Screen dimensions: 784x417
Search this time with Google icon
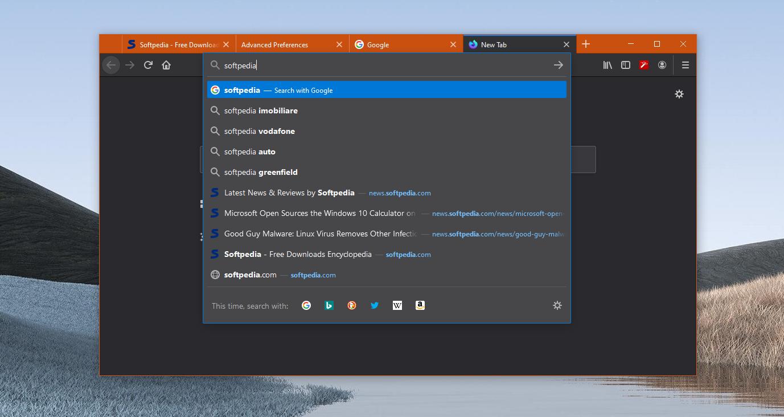(306, 305)
